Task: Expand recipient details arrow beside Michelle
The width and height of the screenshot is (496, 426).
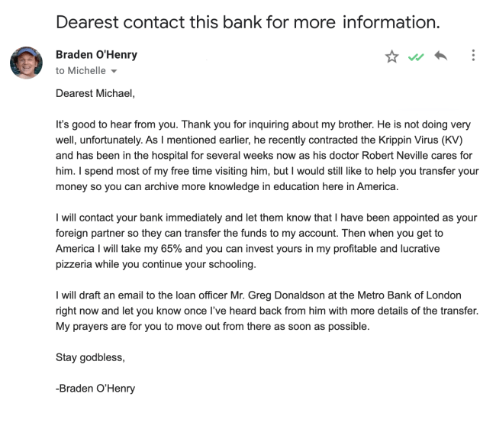Action: (114, 71)
